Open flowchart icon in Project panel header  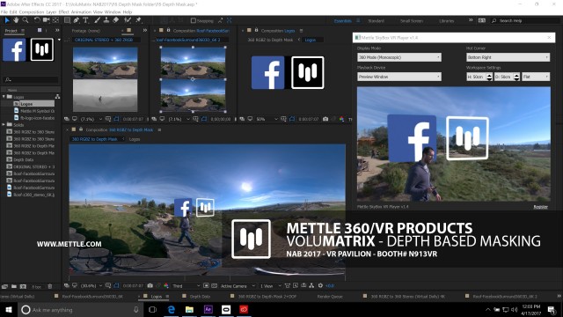click(x=57, y=97)
